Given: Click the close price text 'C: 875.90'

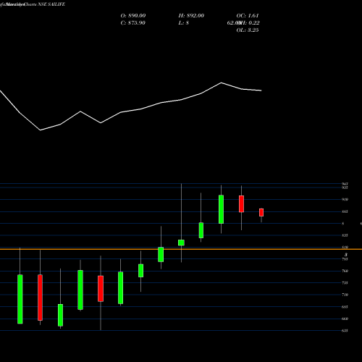Looking at the screenshot, I should point(133,23).
